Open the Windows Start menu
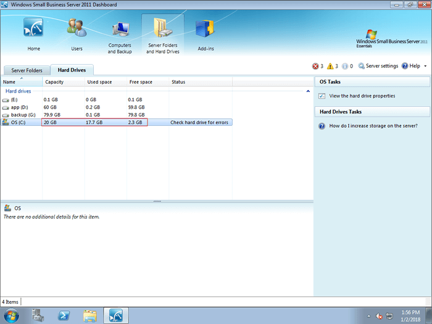 point(11,316)
